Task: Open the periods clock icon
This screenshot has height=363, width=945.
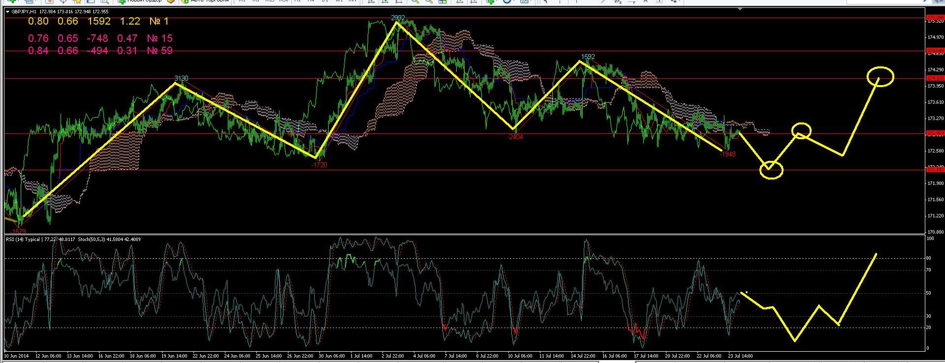Action: click(x=507, y=1)
